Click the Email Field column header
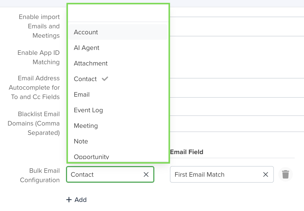304x211 pixels. coord(187,152)
